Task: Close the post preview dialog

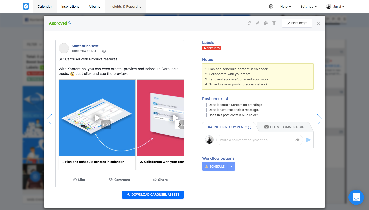Action: coord(319,24)
